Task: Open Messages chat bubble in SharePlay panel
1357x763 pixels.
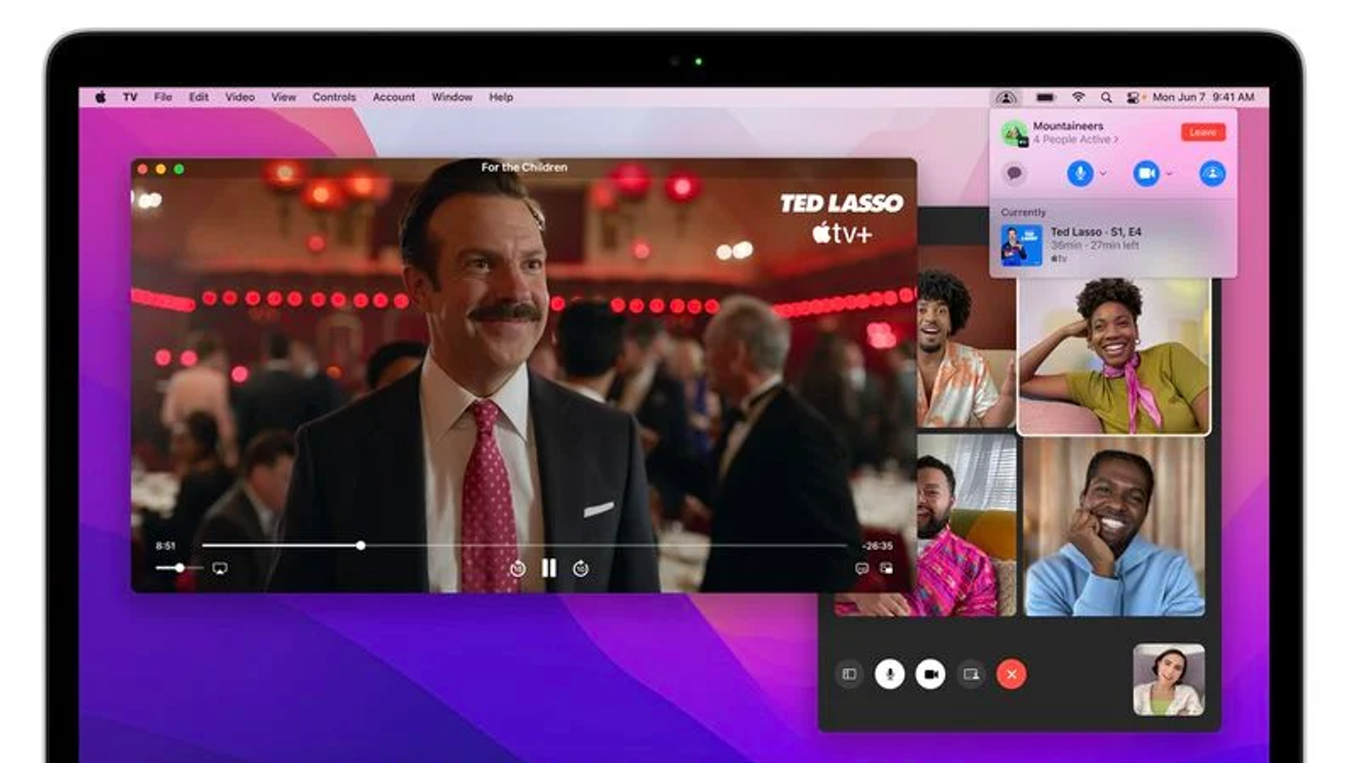Action: pos(1014,174)
